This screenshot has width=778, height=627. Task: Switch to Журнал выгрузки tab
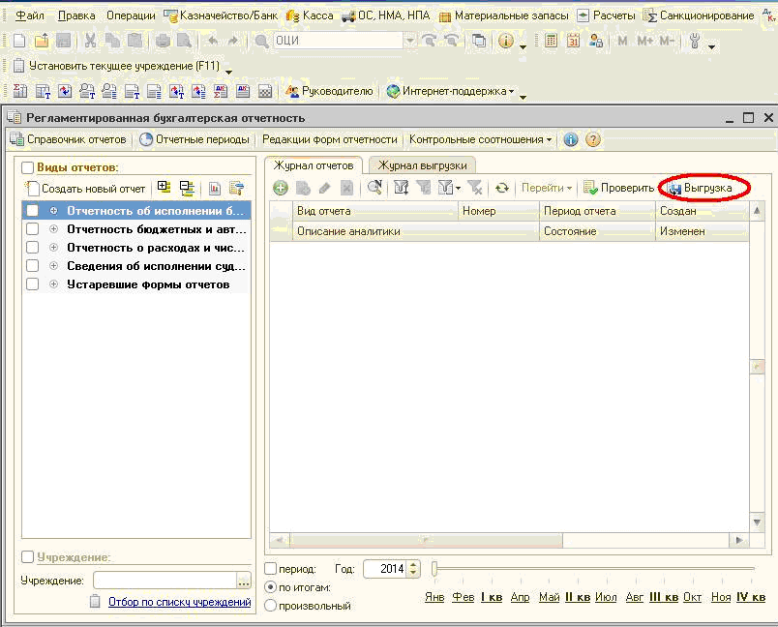[423, 165]
